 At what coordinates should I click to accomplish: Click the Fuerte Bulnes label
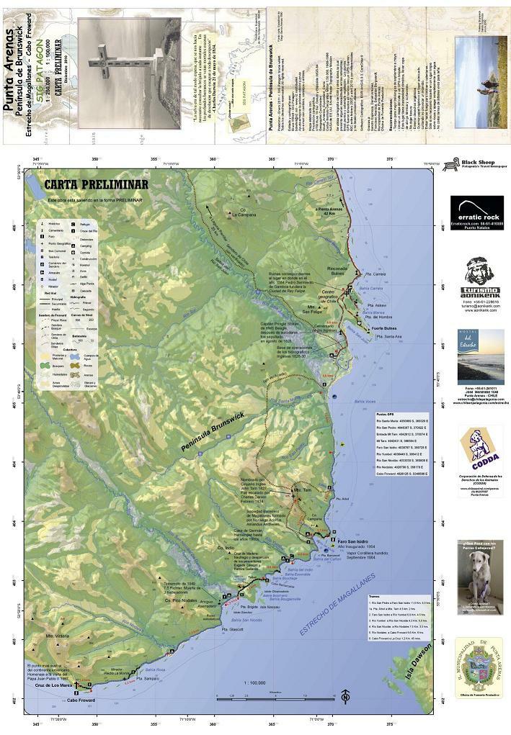click(384, 328)
